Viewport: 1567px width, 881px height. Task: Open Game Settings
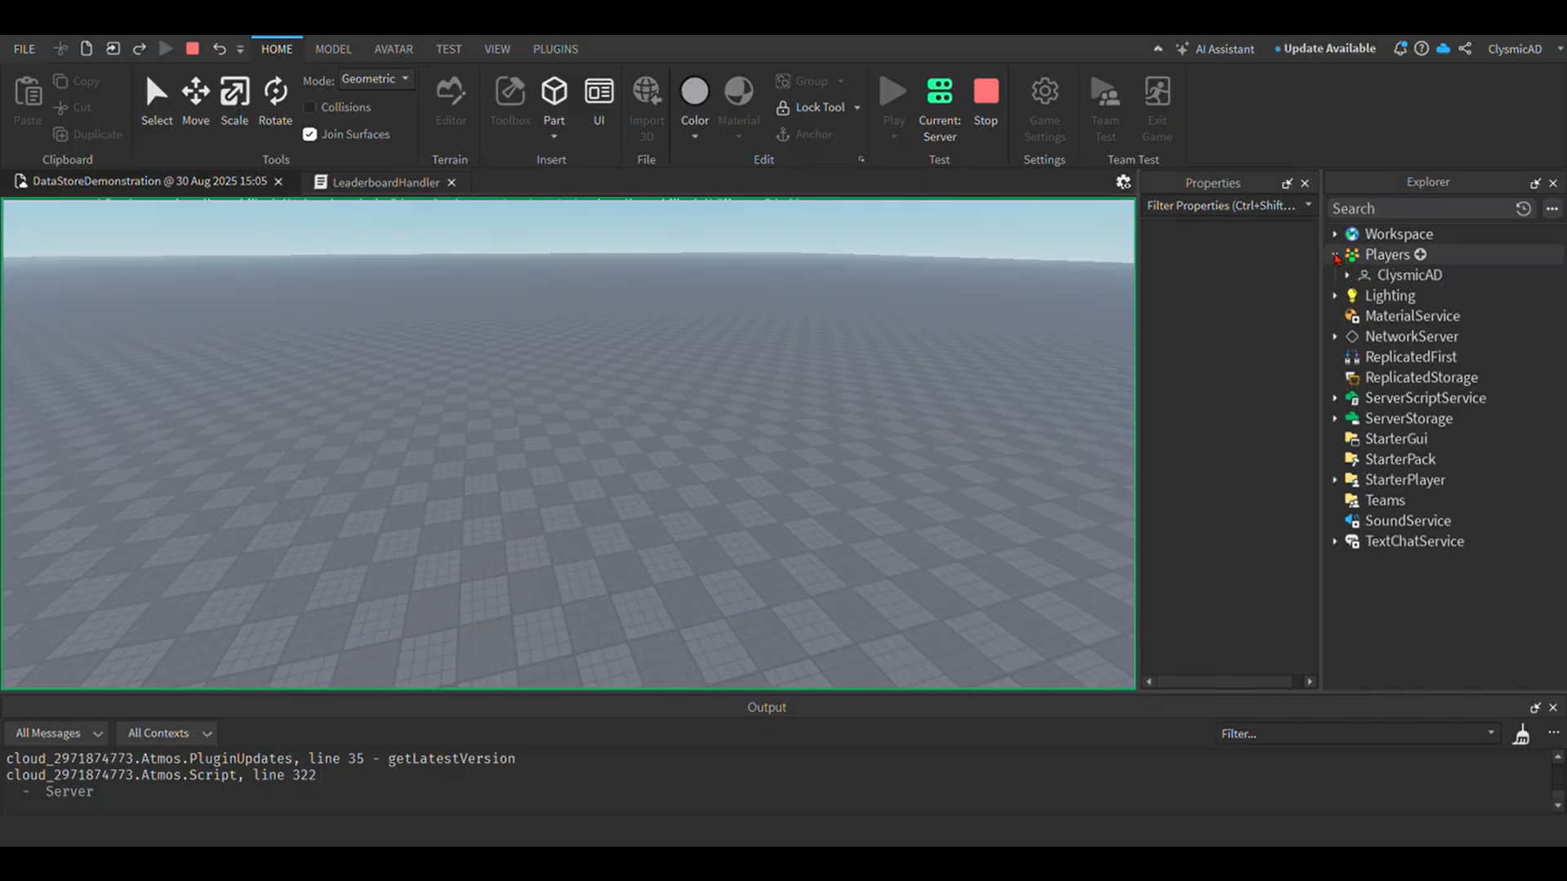[1044, 109]
